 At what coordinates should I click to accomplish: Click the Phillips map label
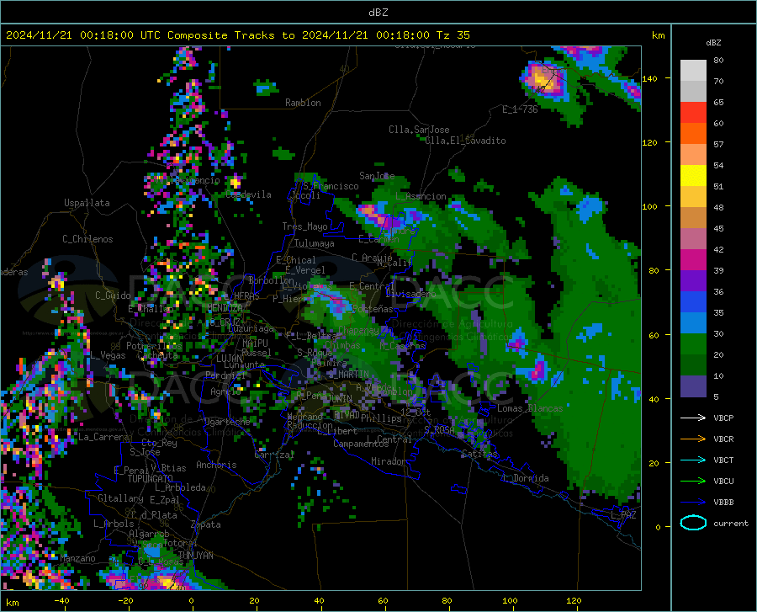(381, 418)
